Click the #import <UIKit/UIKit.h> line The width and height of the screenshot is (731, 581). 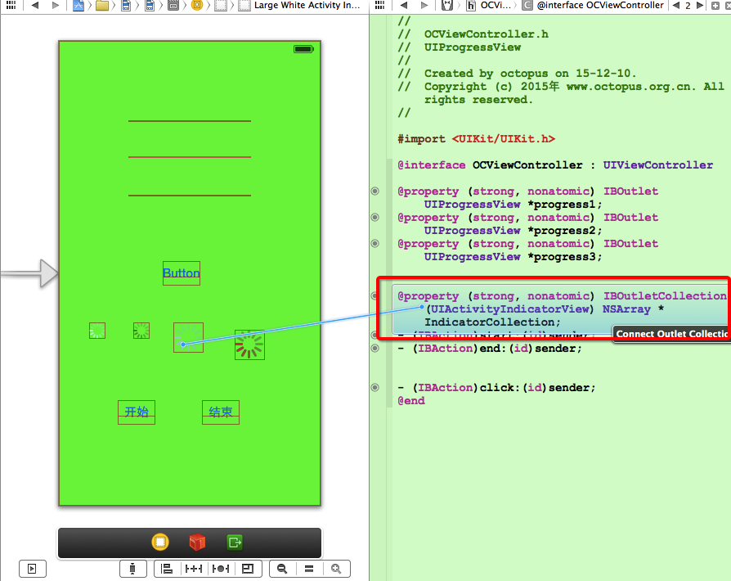[476, 138]
